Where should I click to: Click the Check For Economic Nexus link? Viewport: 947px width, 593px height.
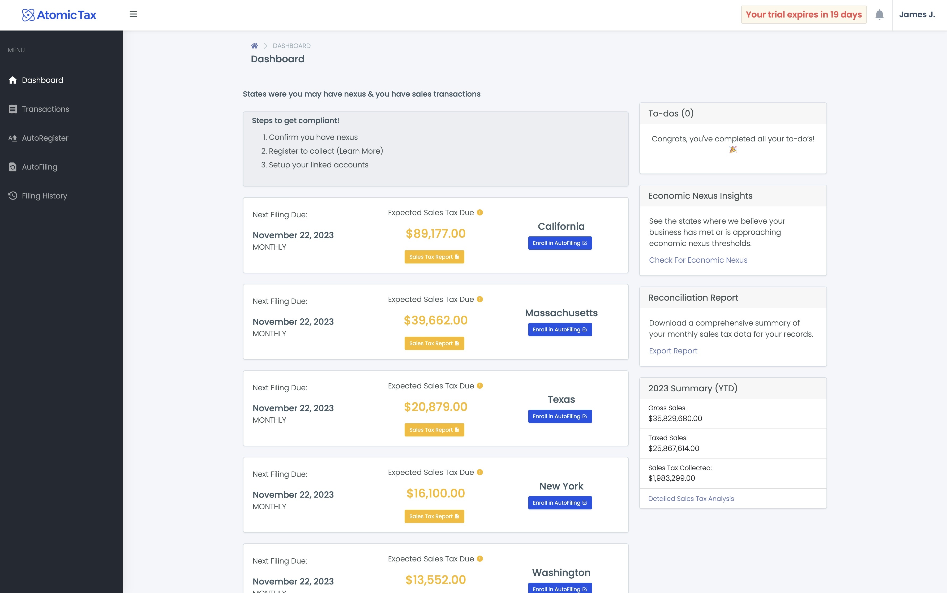click(698, 260)
